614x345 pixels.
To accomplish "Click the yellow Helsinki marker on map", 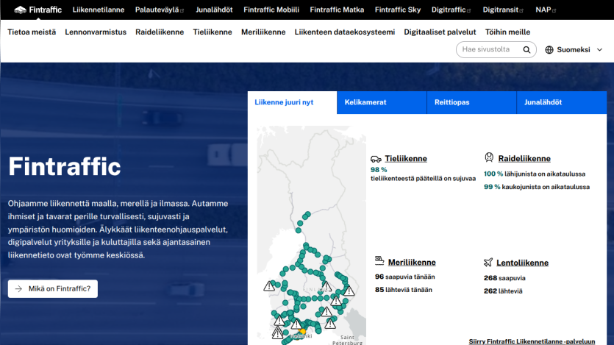I will point(303,332).
